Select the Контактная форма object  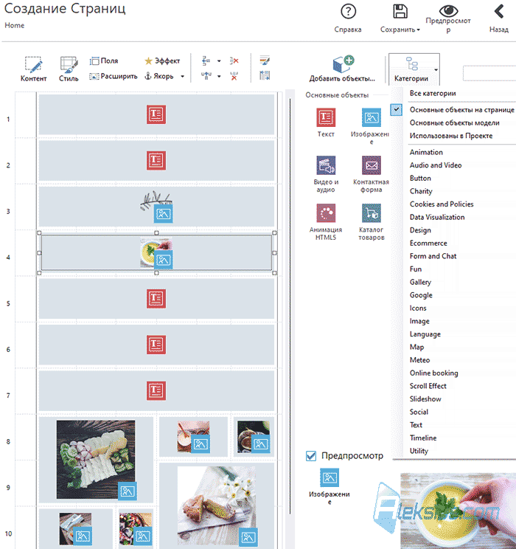pos(372,165)
